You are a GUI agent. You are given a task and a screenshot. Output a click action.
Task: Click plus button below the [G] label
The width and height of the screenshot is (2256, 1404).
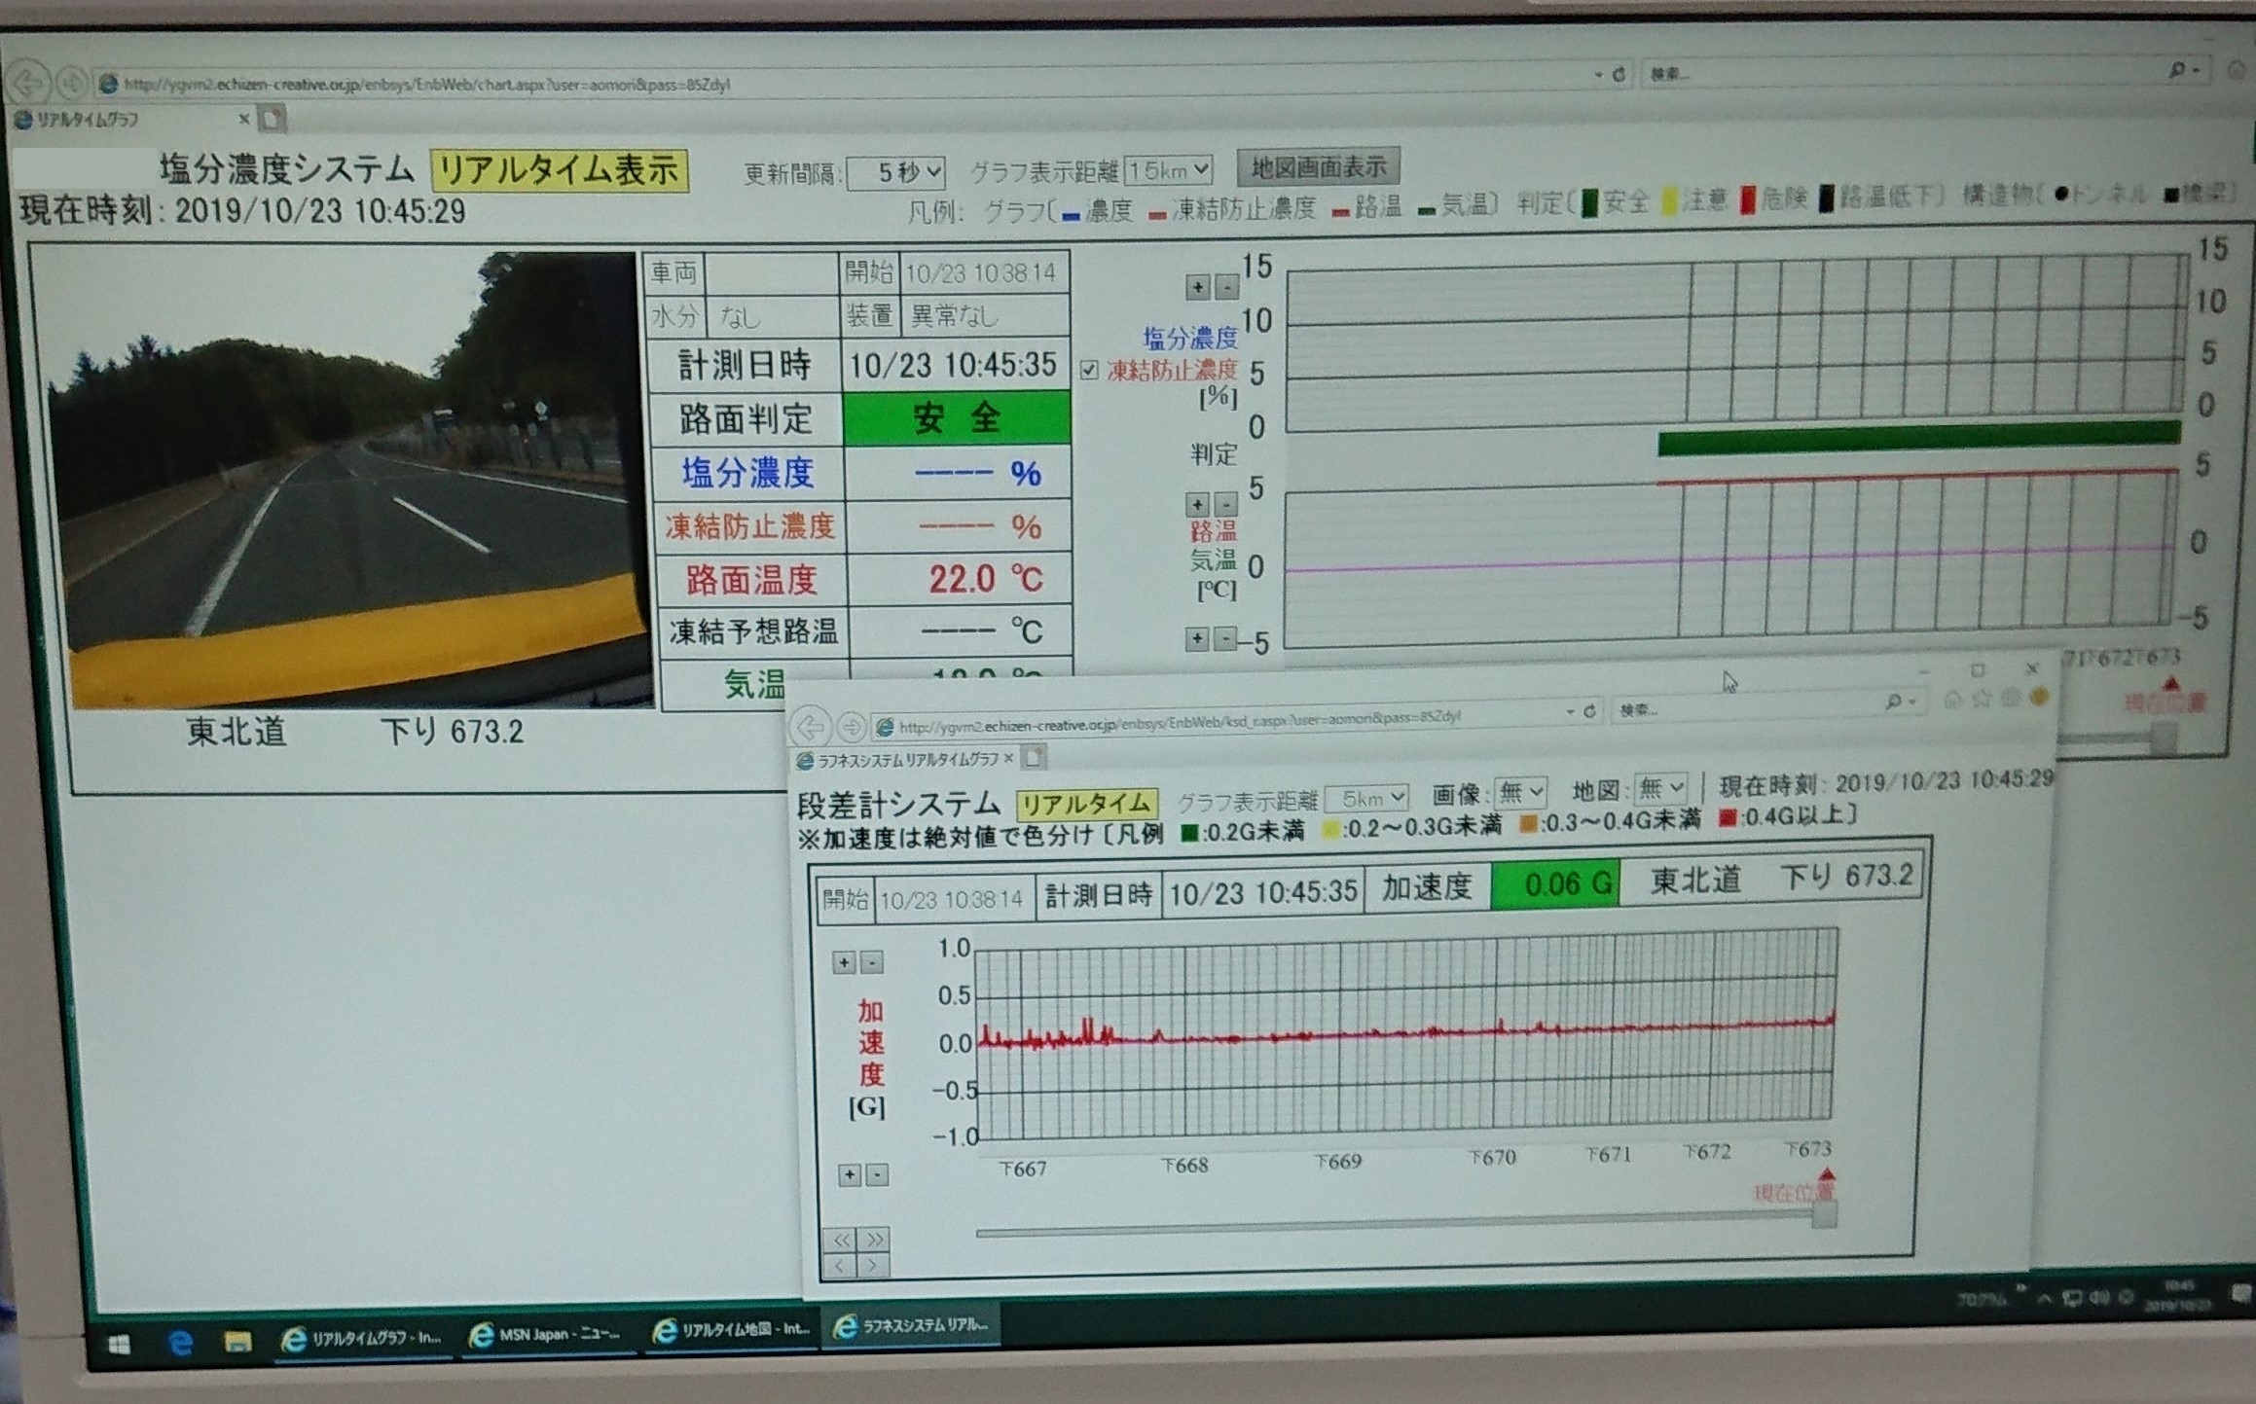(850, 1174)
